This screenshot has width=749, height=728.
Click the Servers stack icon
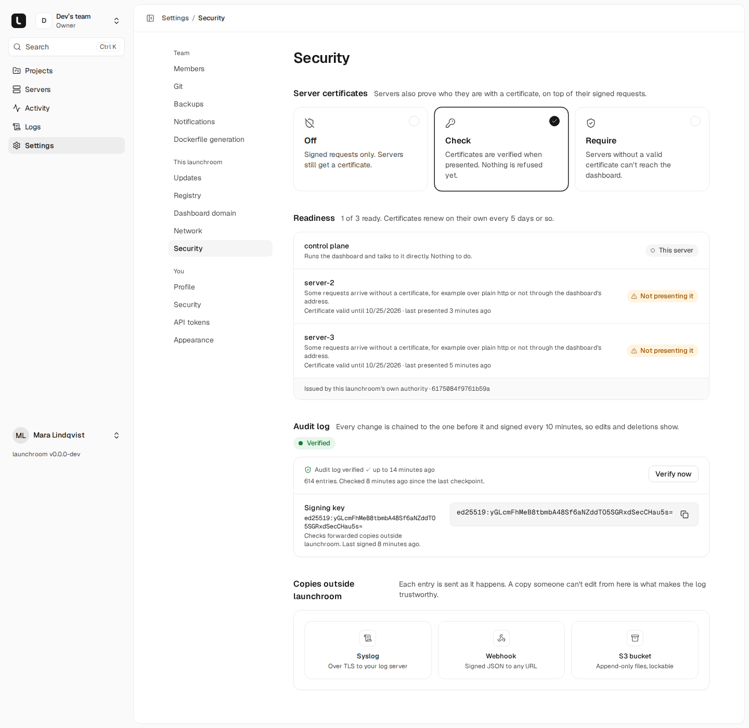tap(17, 89)
